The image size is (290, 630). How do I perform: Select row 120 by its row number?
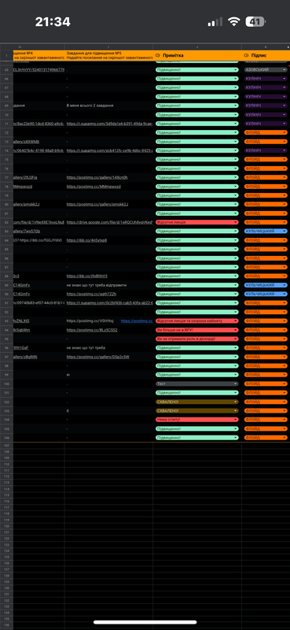(6, 526)
